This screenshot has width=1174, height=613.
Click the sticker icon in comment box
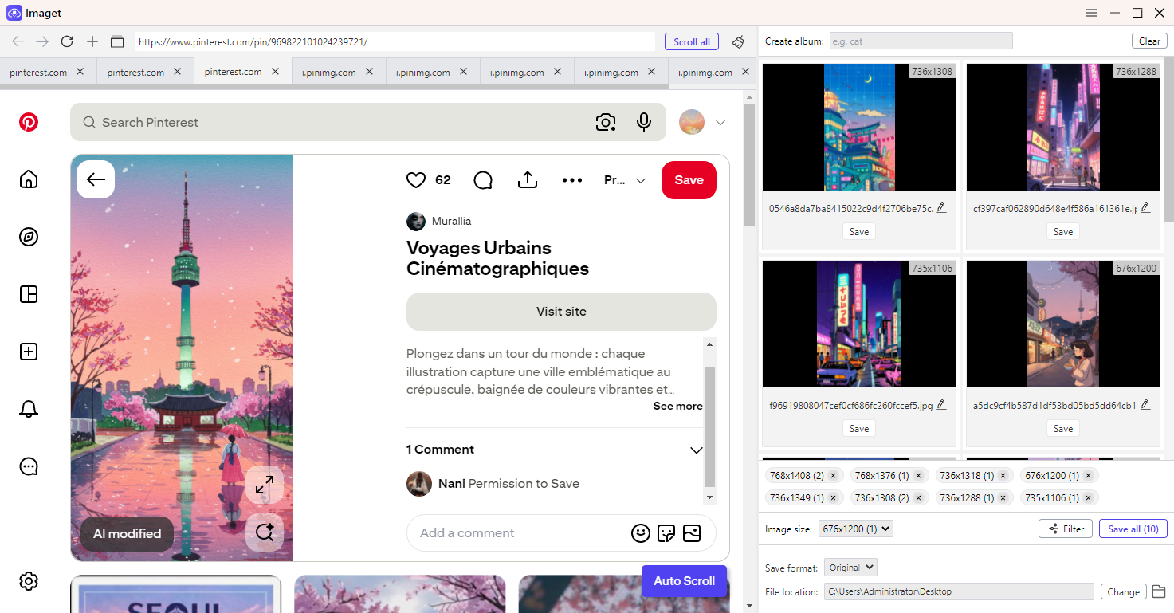pos(666,533)
